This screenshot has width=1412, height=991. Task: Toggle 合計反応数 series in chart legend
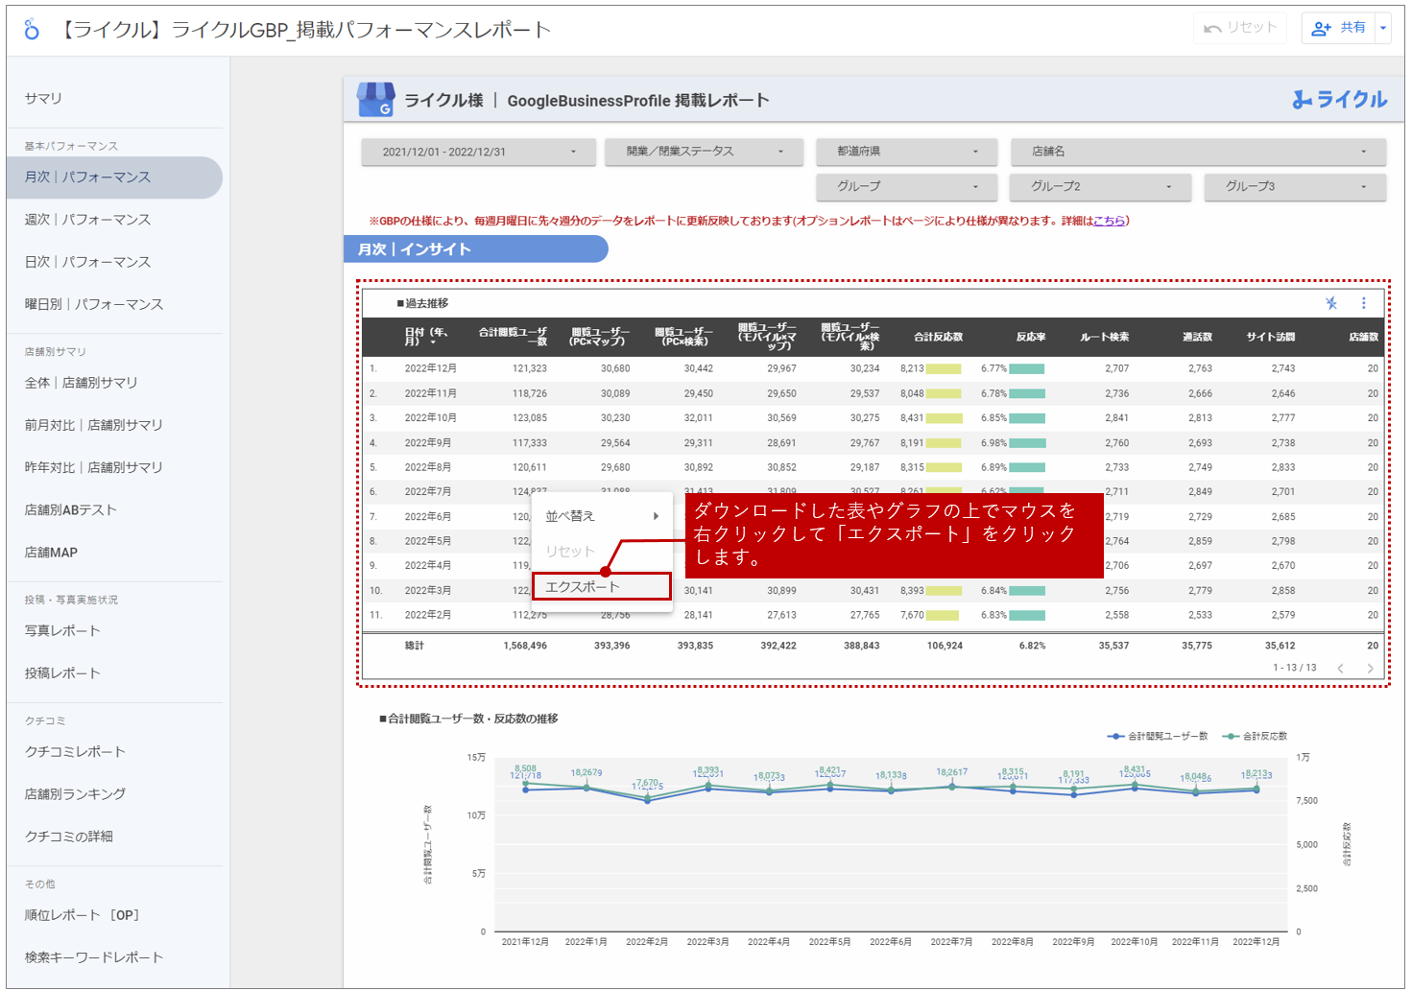(1256, 737)
